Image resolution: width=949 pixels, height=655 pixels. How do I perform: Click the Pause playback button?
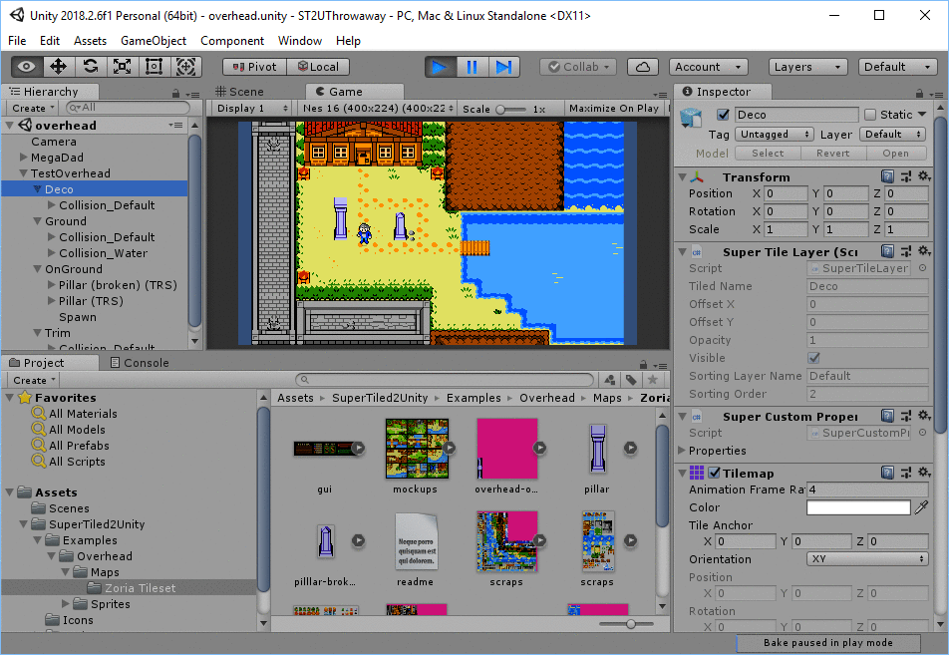(472, 67)
